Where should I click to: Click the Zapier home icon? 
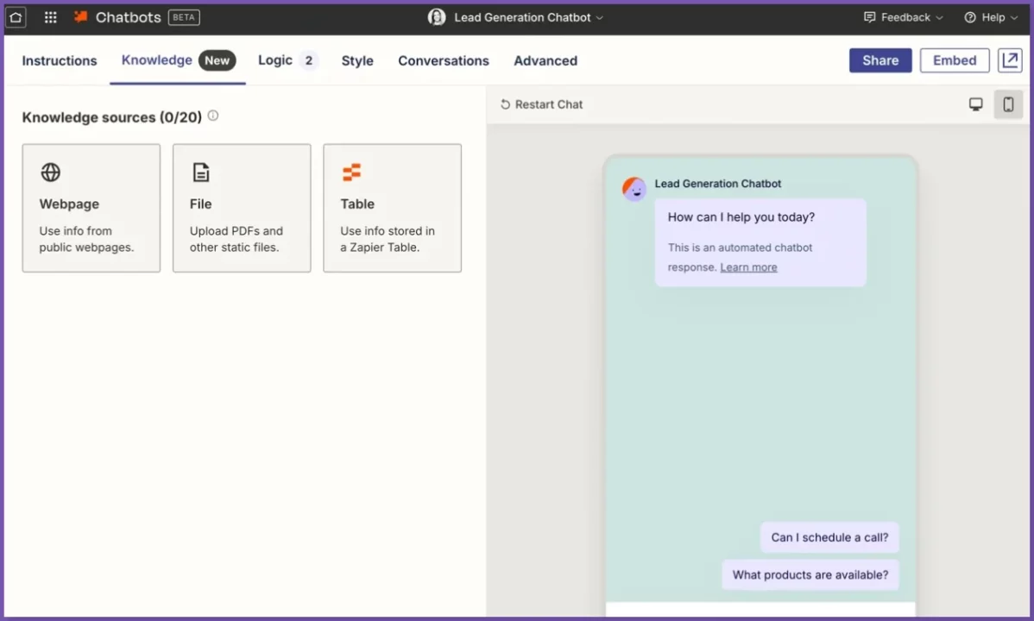16,16
